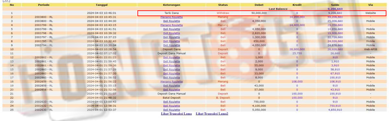Open Menang Roulette link in row 4
Image resolution: width=389 pixels, height=121 pixels.
coord(171,25)
